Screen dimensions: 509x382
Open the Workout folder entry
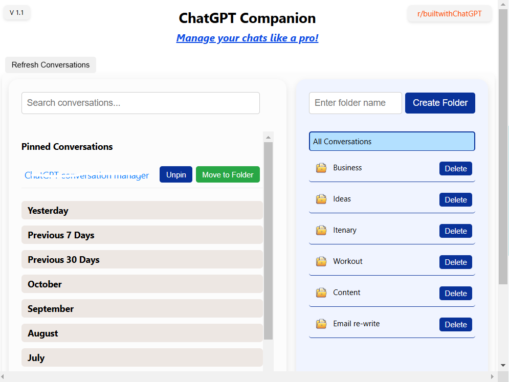(x=348, y=261)
